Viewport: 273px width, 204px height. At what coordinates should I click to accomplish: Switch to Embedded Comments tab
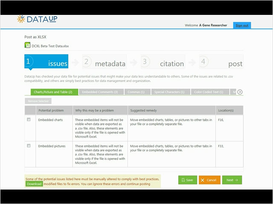coord(100,92)
